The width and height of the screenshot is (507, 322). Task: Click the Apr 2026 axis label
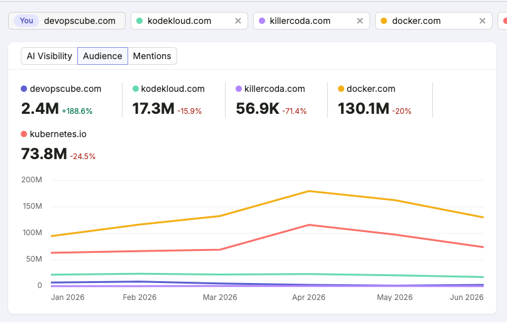click(309, 297)
